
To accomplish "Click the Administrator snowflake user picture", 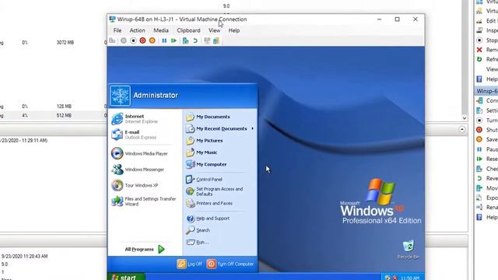I will click(120, 95).
